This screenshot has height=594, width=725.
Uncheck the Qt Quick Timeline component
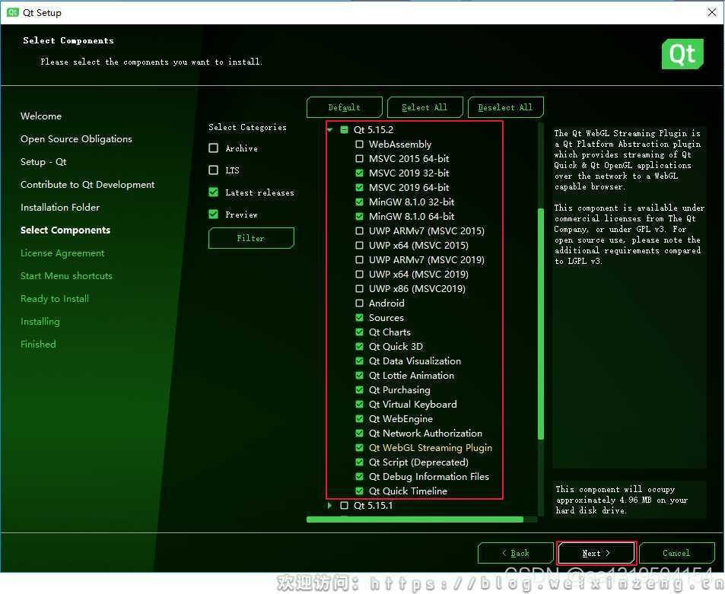[x=359, y=491]
